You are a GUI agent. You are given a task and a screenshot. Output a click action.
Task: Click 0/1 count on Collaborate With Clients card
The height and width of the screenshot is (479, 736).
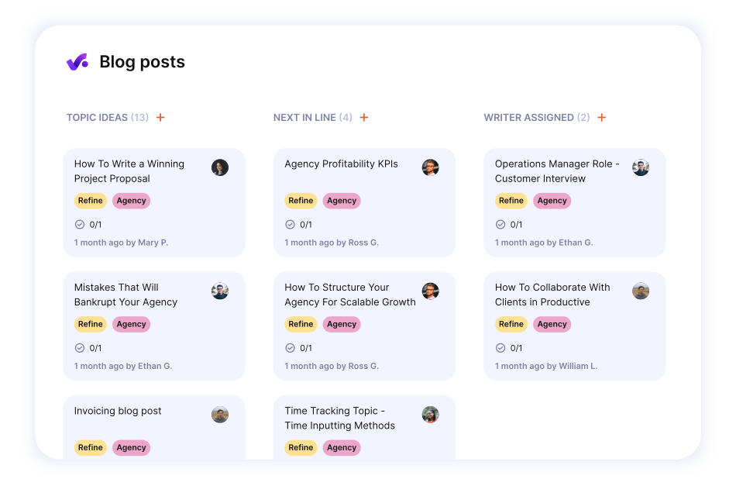point(516,348)
